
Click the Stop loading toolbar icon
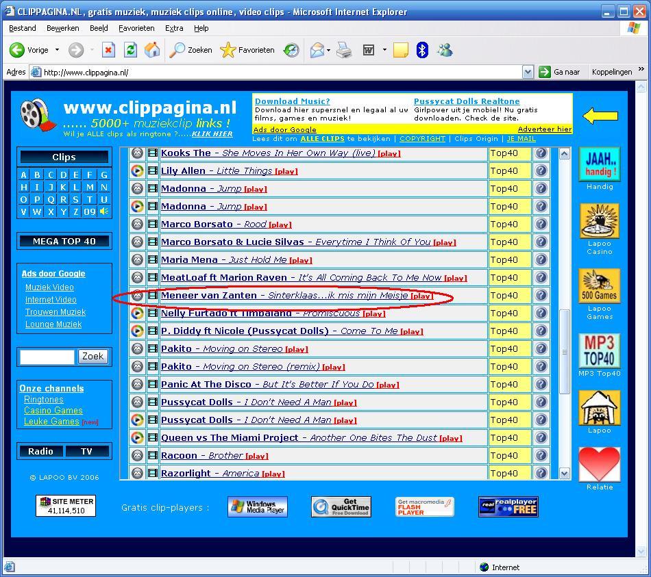(x=108, y=50)
